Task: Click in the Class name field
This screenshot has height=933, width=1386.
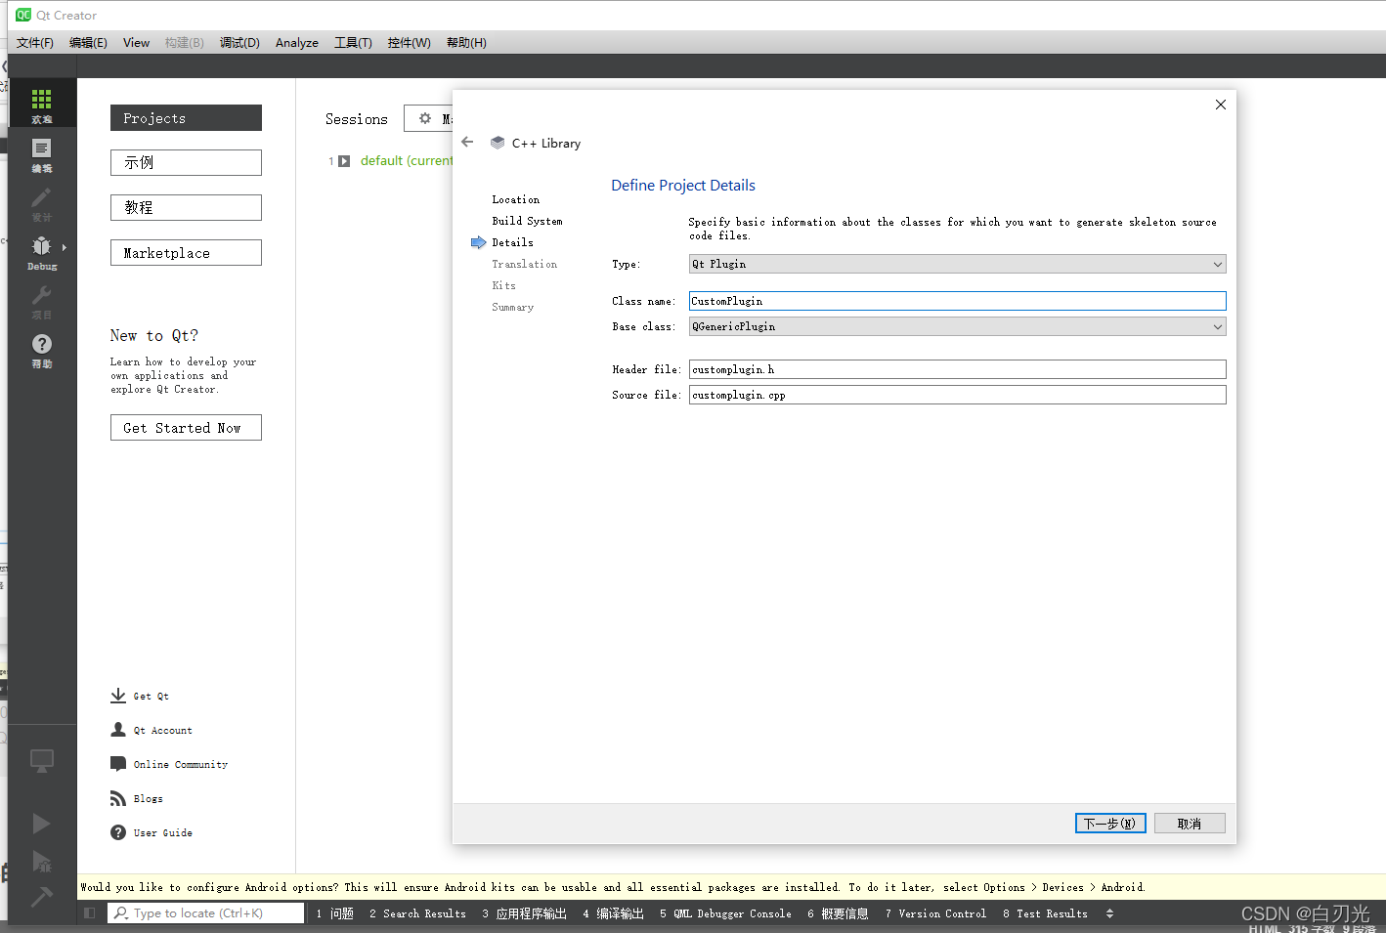Action: [x=957, y=301]
